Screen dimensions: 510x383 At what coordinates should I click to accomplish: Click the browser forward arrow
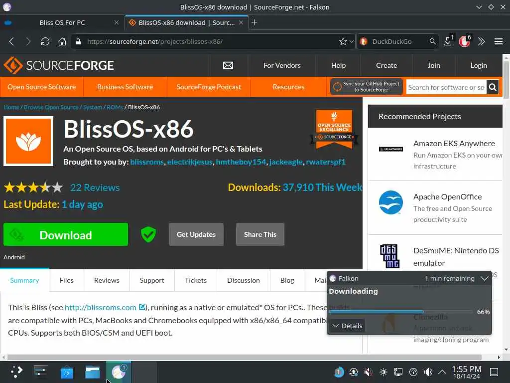tap(28, 41)
